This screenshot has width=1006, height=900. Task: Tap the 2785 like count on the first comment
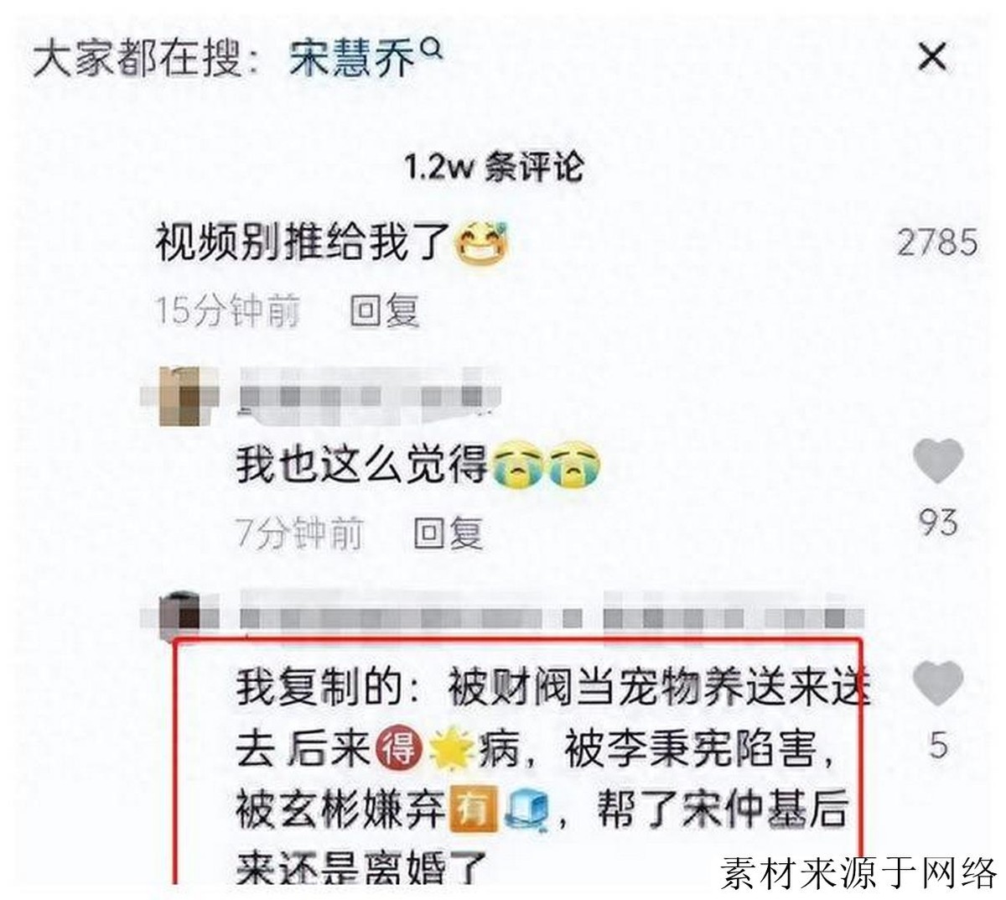click(x=937, y=242)
